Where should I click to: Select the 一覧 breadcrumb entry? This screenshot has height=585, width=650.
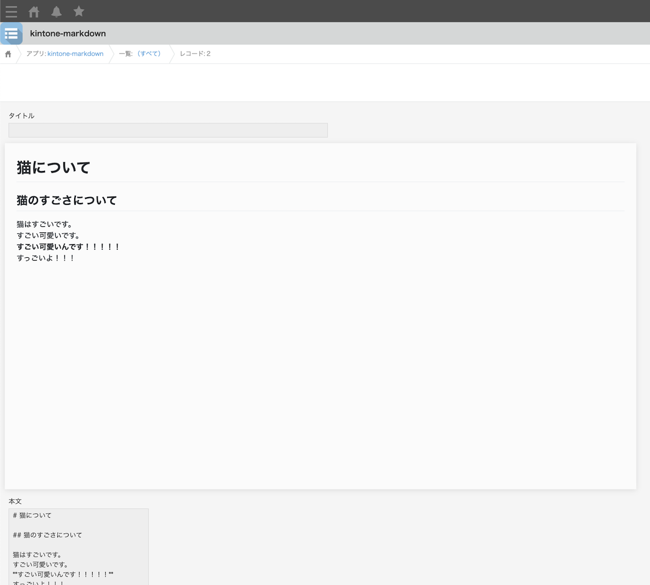(125, 54)
